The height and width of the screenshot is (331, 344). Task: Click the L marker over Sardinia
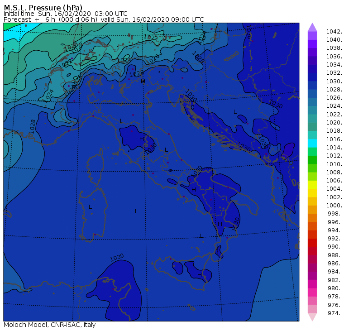pos(90,207)
